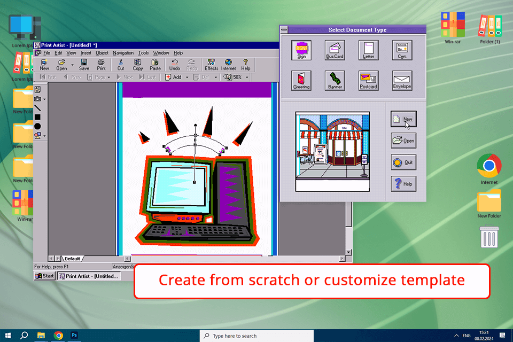Screen dimensions: 513x342
Task: Click the Print Artist taskbar entry
Action: click(x=89, y=276)
